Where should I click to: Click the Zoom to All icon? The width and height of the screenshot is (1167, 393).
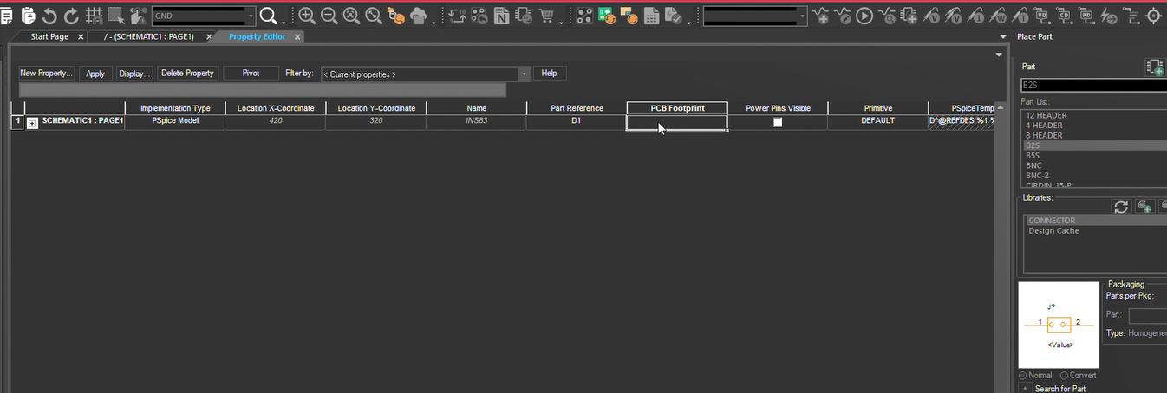point(373,16)
